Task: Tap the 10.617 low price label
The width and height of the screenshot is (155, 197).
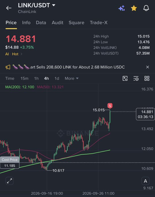Action: tap(58, 170)
